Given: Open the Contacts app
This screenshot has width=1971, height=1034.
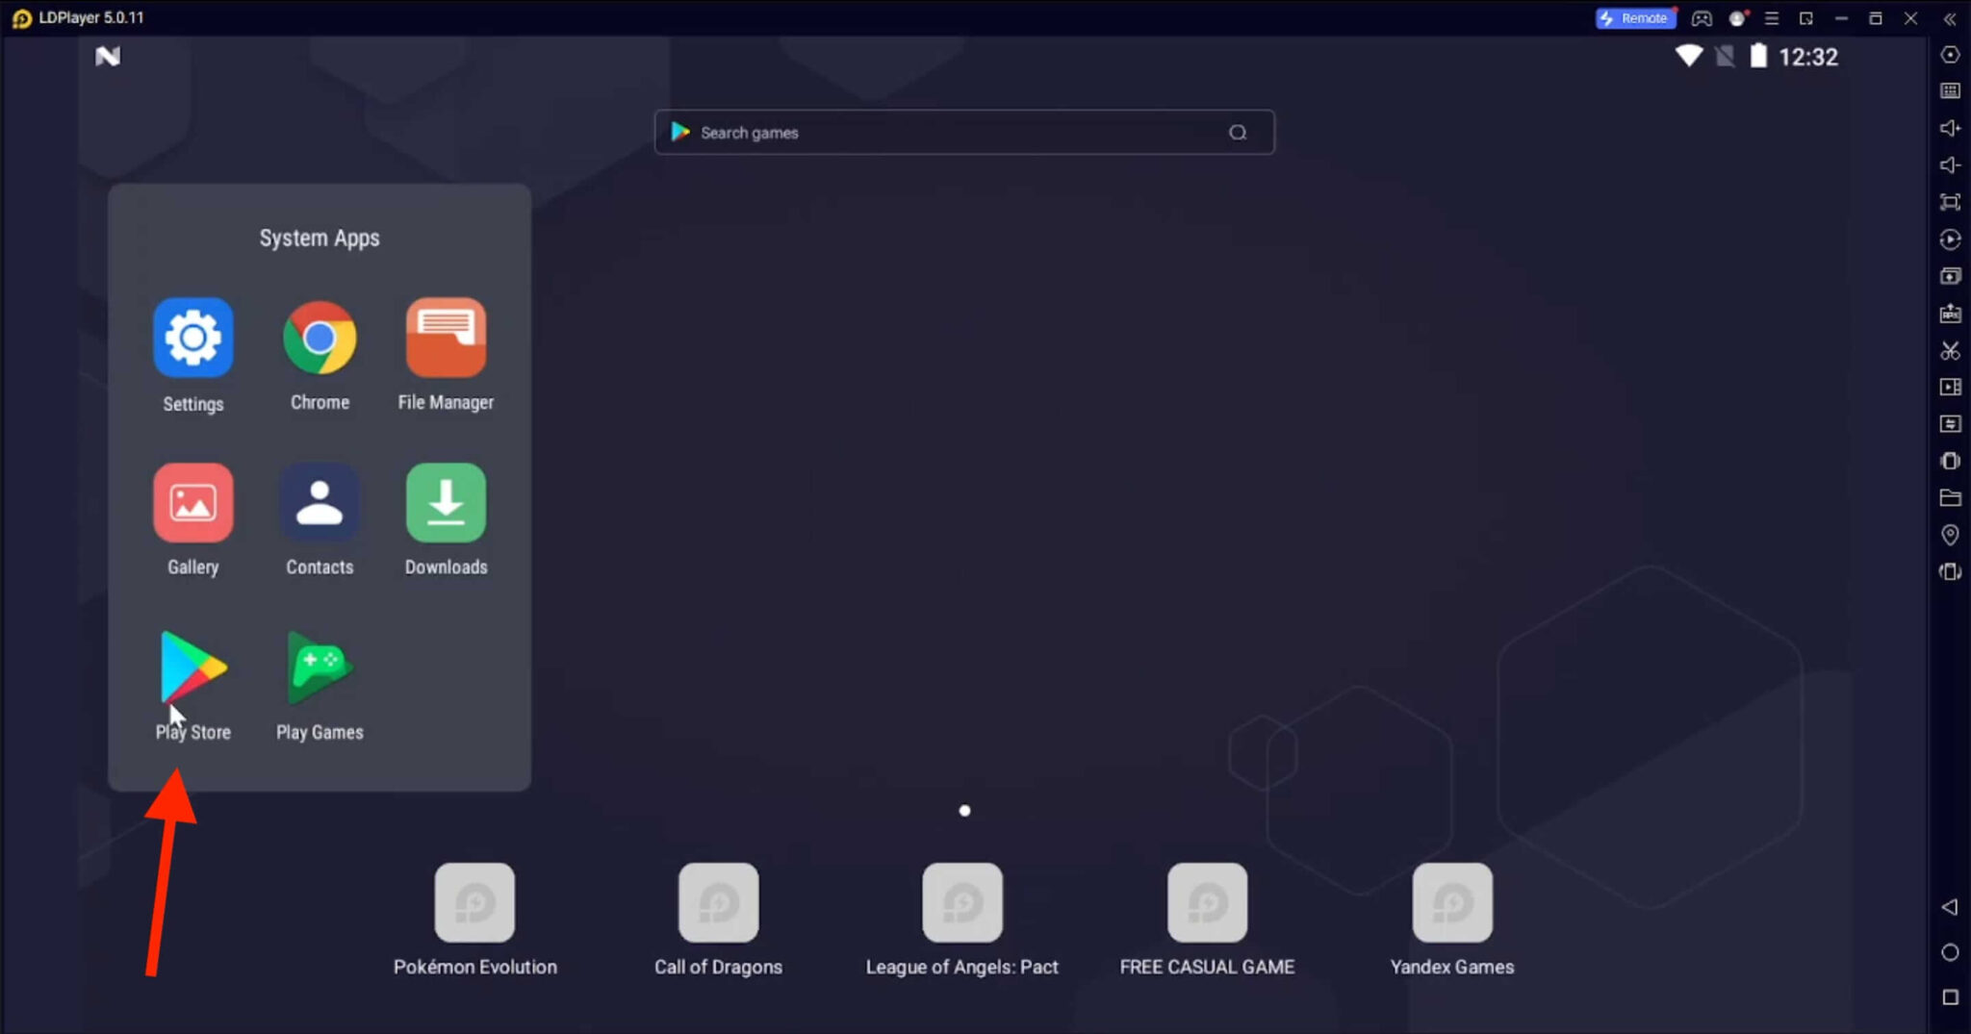Looking at the screenshot, I should (320, 502).
